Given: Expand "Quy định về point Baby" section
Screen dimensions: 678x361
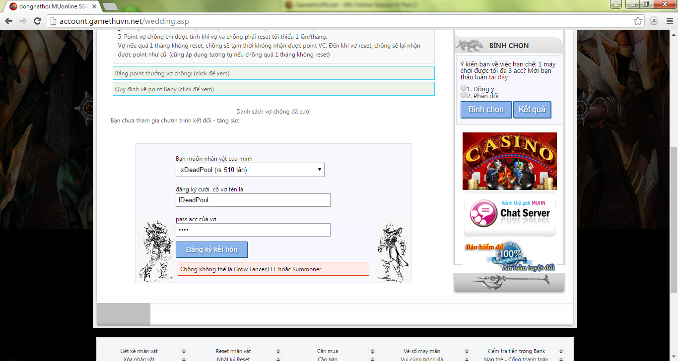Looking at the screenshot, I should (273, 89).
